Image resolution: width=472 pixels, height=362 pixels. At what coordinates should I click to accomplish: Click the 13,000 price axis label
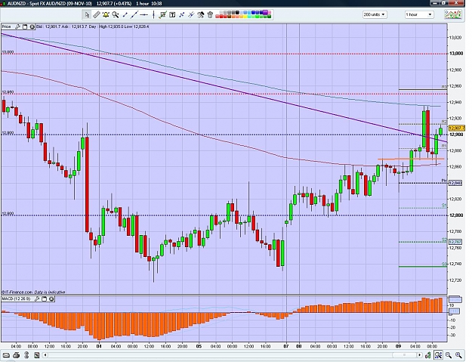click(x=456, y=54)
